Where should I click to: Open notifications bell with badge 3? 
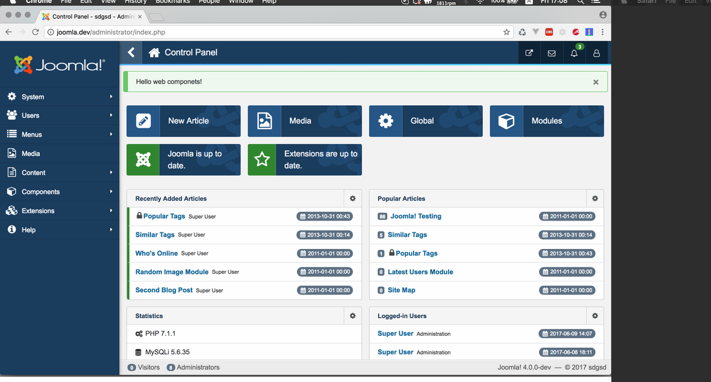point(574,53)
